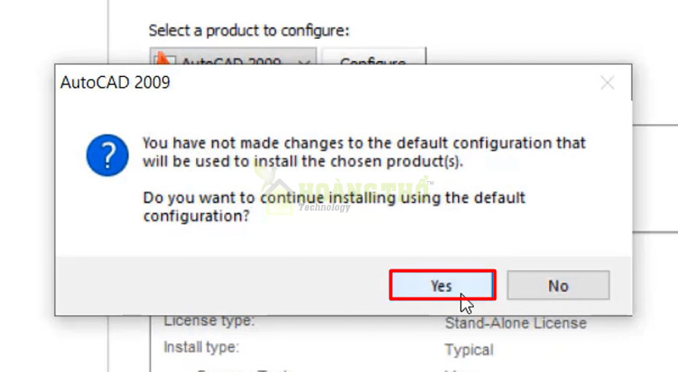Click the No button
678x372 pixels.
tap(558, 285)
